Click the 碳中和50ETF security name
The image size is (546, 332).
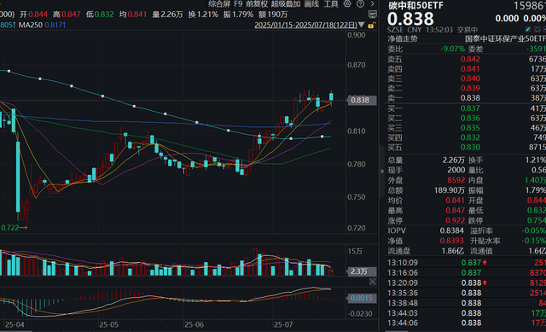[415, 6]
